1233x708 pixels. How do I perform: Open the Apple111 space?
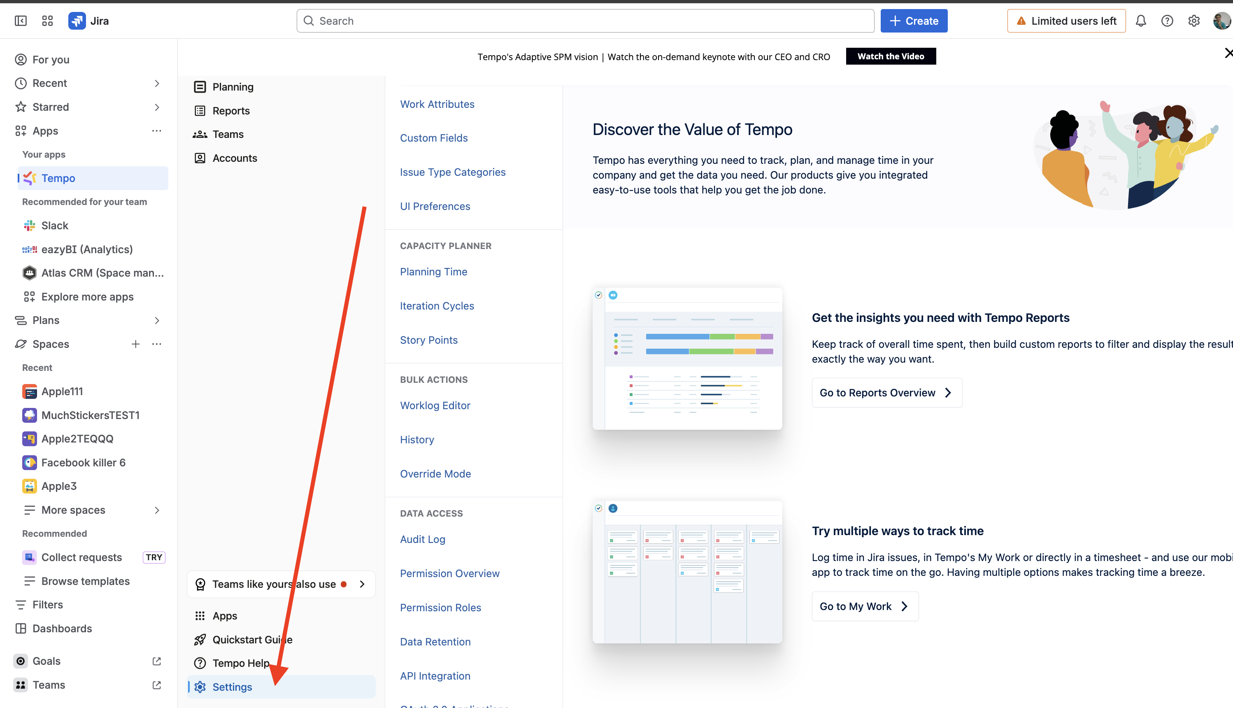point(62,391)
